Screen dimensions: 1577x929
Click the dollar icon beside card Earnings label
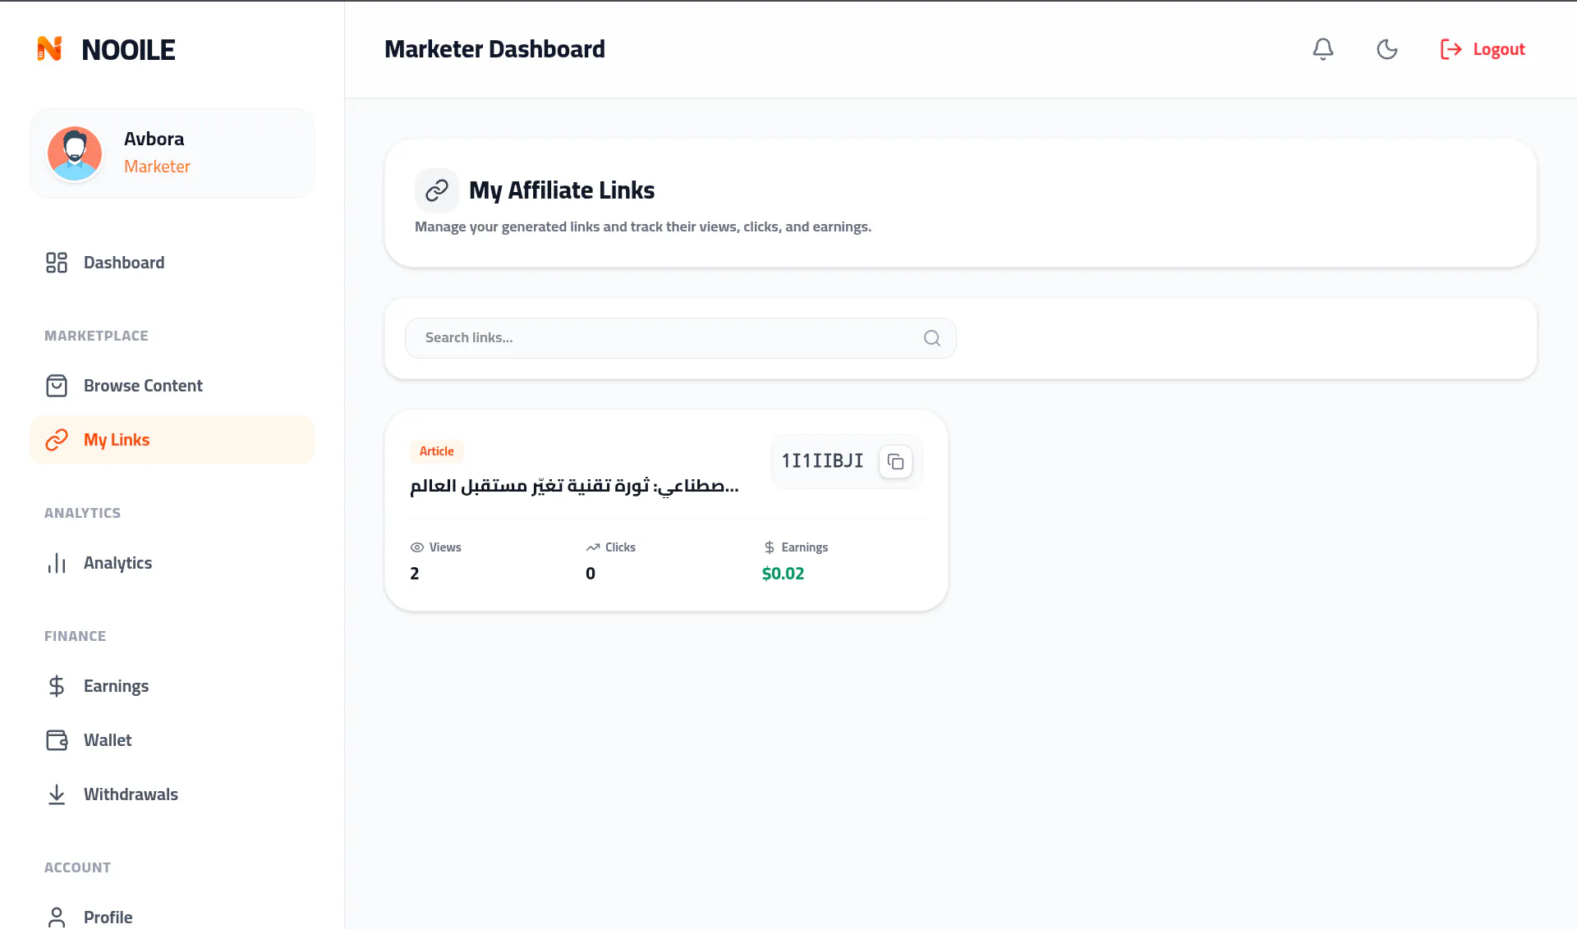(769, 547)
